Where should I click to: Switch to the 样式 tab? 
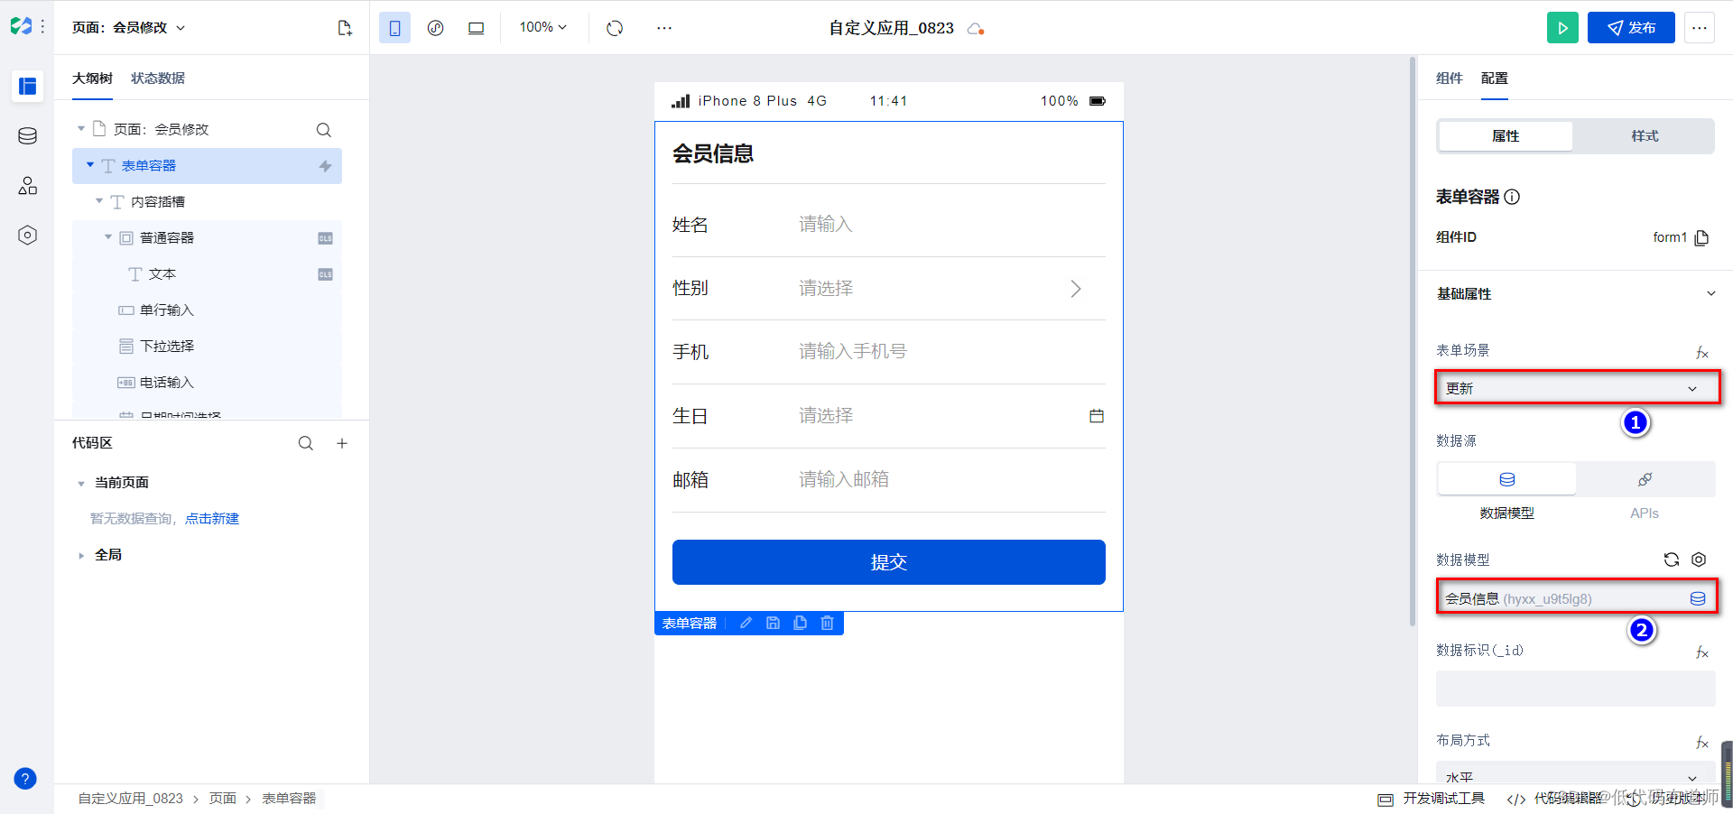(1645, 136)
